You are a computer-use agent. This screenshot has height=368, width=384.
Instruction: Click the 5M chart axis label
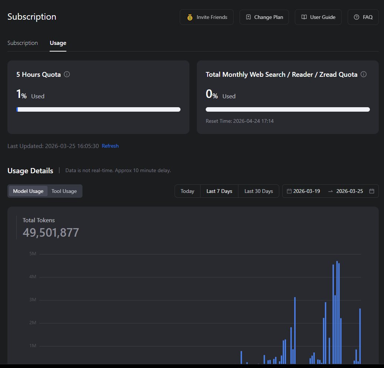33,254
